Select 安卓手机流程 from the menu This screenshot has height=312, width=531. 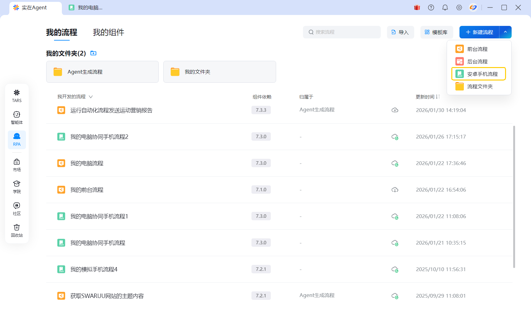tap(479, 74)
